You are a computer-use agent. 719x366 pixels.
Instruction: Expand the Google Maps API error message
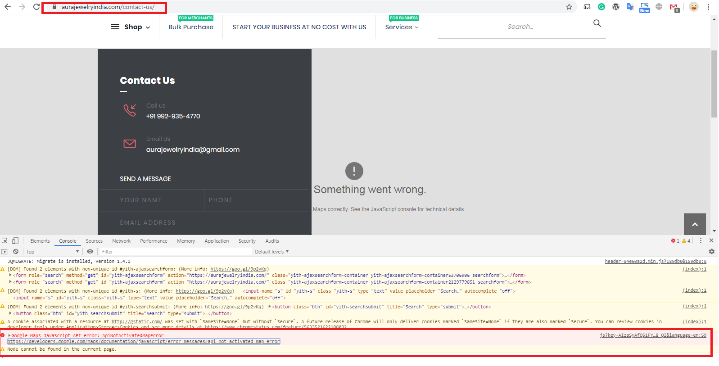9,335
